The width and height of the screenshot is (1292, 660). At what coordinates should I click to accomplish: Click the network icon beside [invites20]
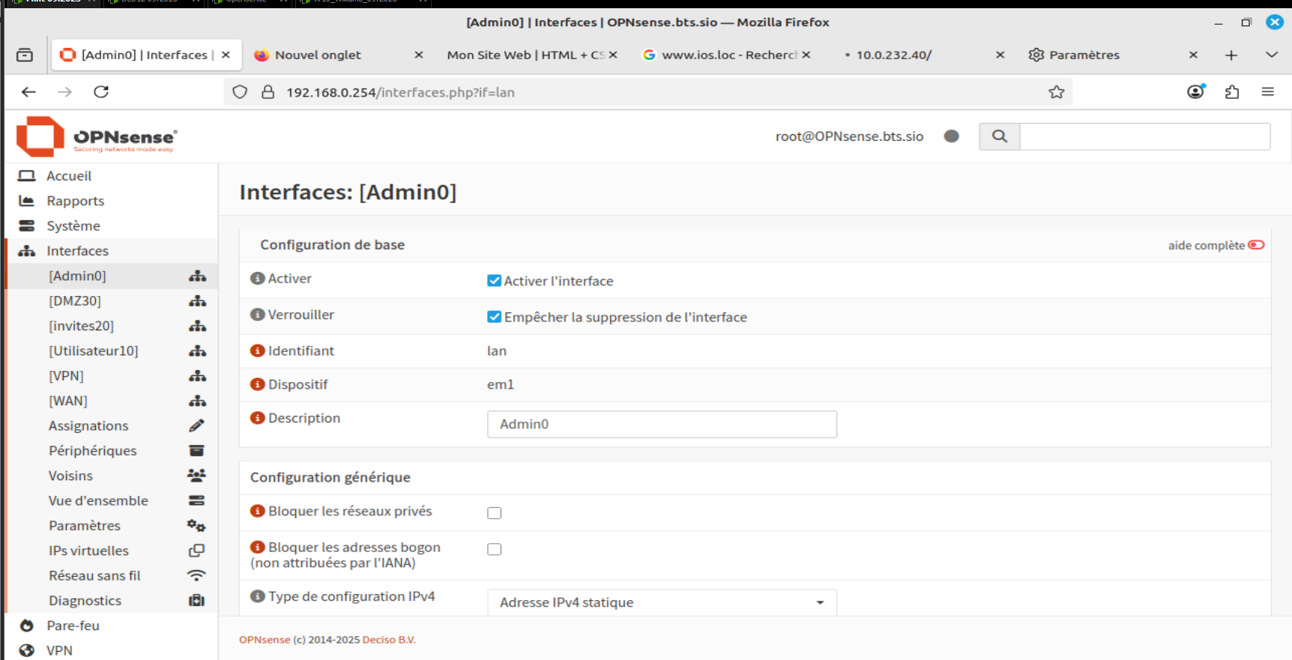(x=197, y=326)
